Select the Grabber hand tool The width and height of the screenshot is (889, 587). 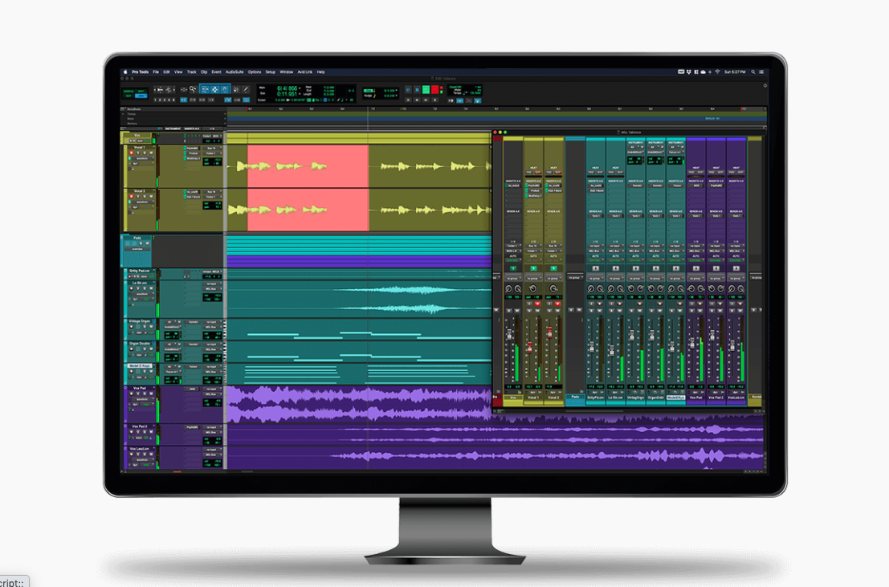(225, 90)
